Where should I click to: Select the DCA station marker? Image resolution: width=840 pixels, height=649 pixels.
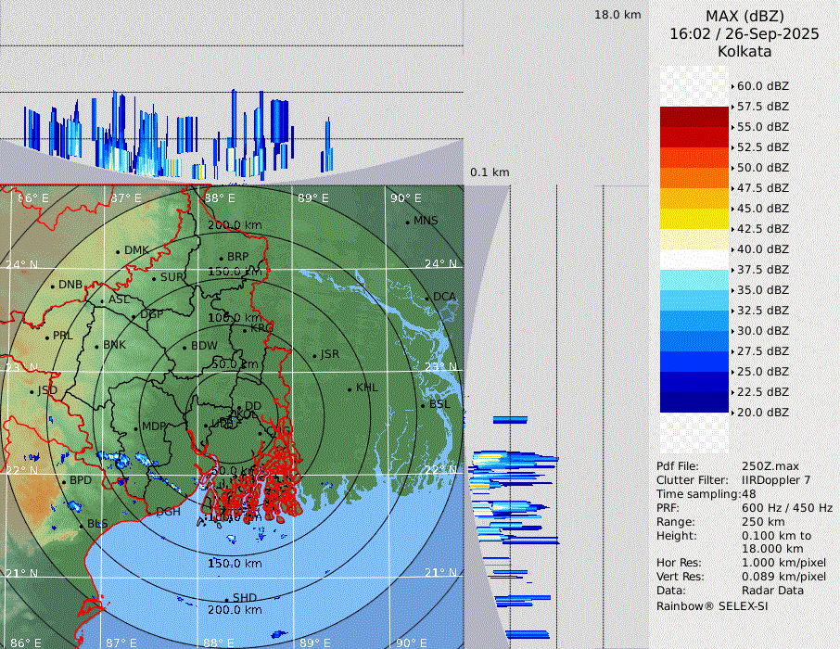[428, 298]
